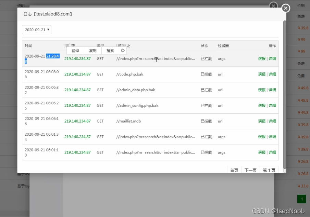The width and height of the screenshot is (310, 217).
Task: Mark 误报 for the 06:01:34 log entry
Action: pos(262,137)
